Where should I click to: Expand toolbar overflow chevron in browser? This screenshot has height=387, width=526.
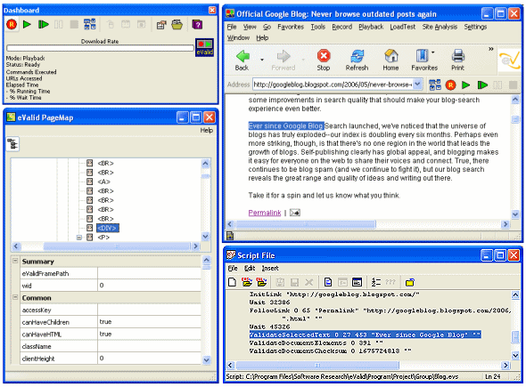point(490,49)
